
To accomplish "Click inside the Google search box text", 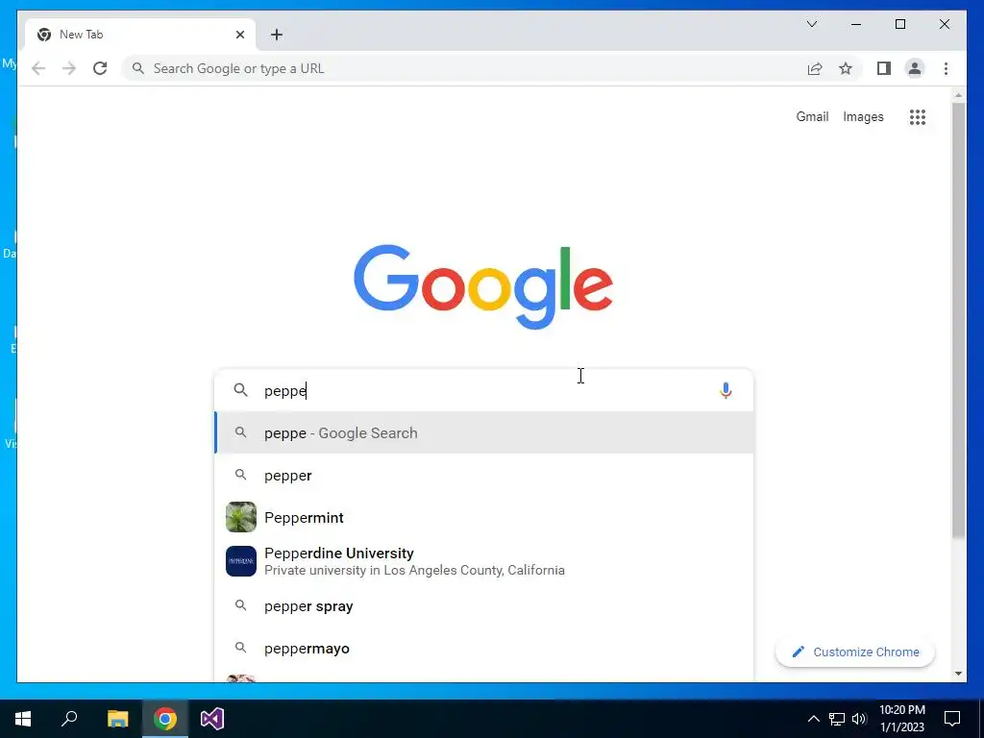I will (483, 390).
